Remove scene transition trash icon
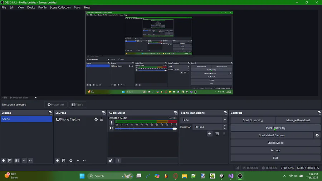Viewport: 322px width, 181px height. (x=217, y=133)
